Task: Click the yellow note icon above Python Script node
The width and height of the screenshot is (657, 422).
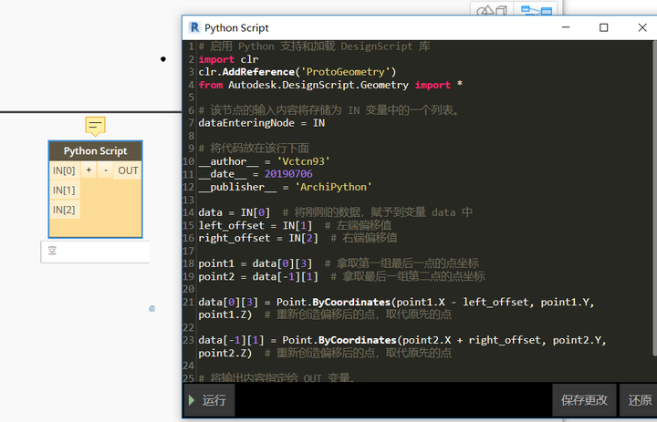Action: 95,126
